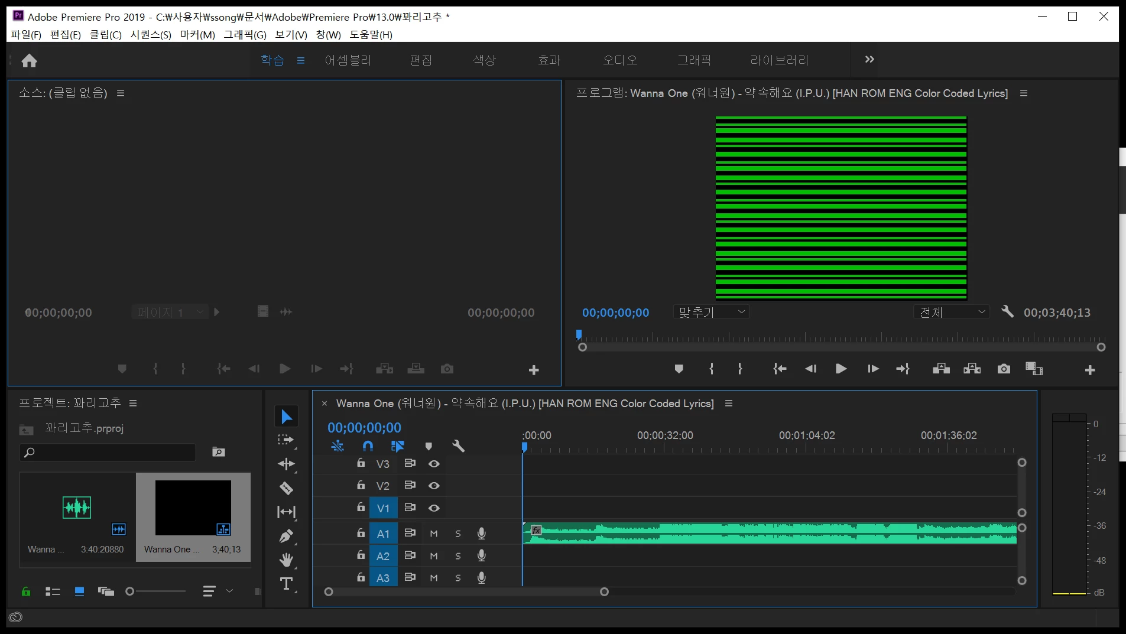Click Program monitor time ruler playhead

click(579, 334)
